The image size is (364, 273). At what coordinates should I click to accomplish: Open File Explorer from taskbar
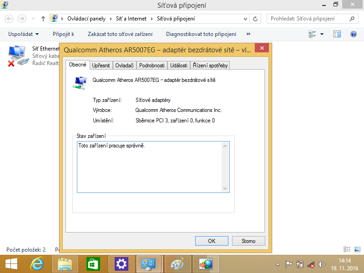[x=65, y=264]
